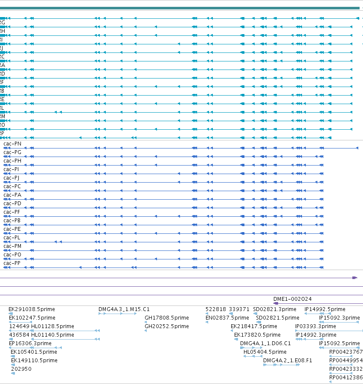Select the DMG4A.3_1.M15.C1 alignment

pyautogui.click(x=117, y=314)
